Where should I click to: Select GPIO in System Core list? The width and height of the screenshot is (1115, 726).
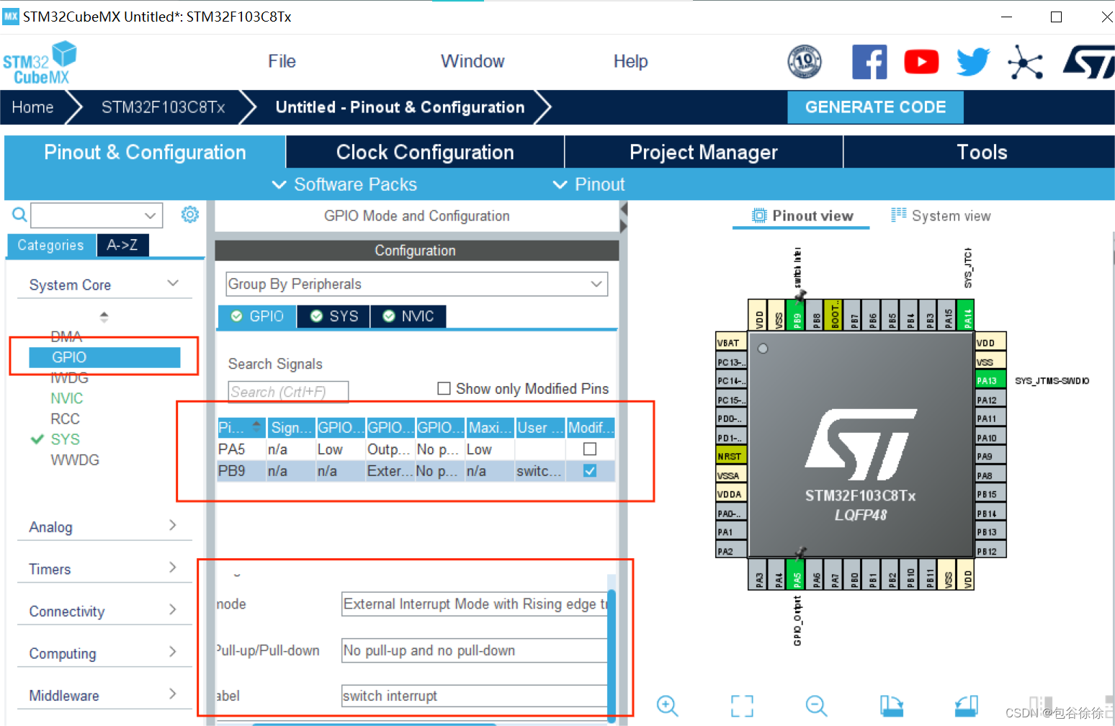104,357
